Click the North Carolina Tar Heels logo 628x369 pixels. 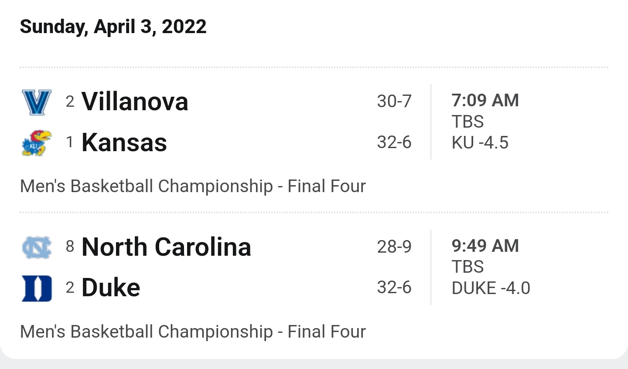point(37,247)
